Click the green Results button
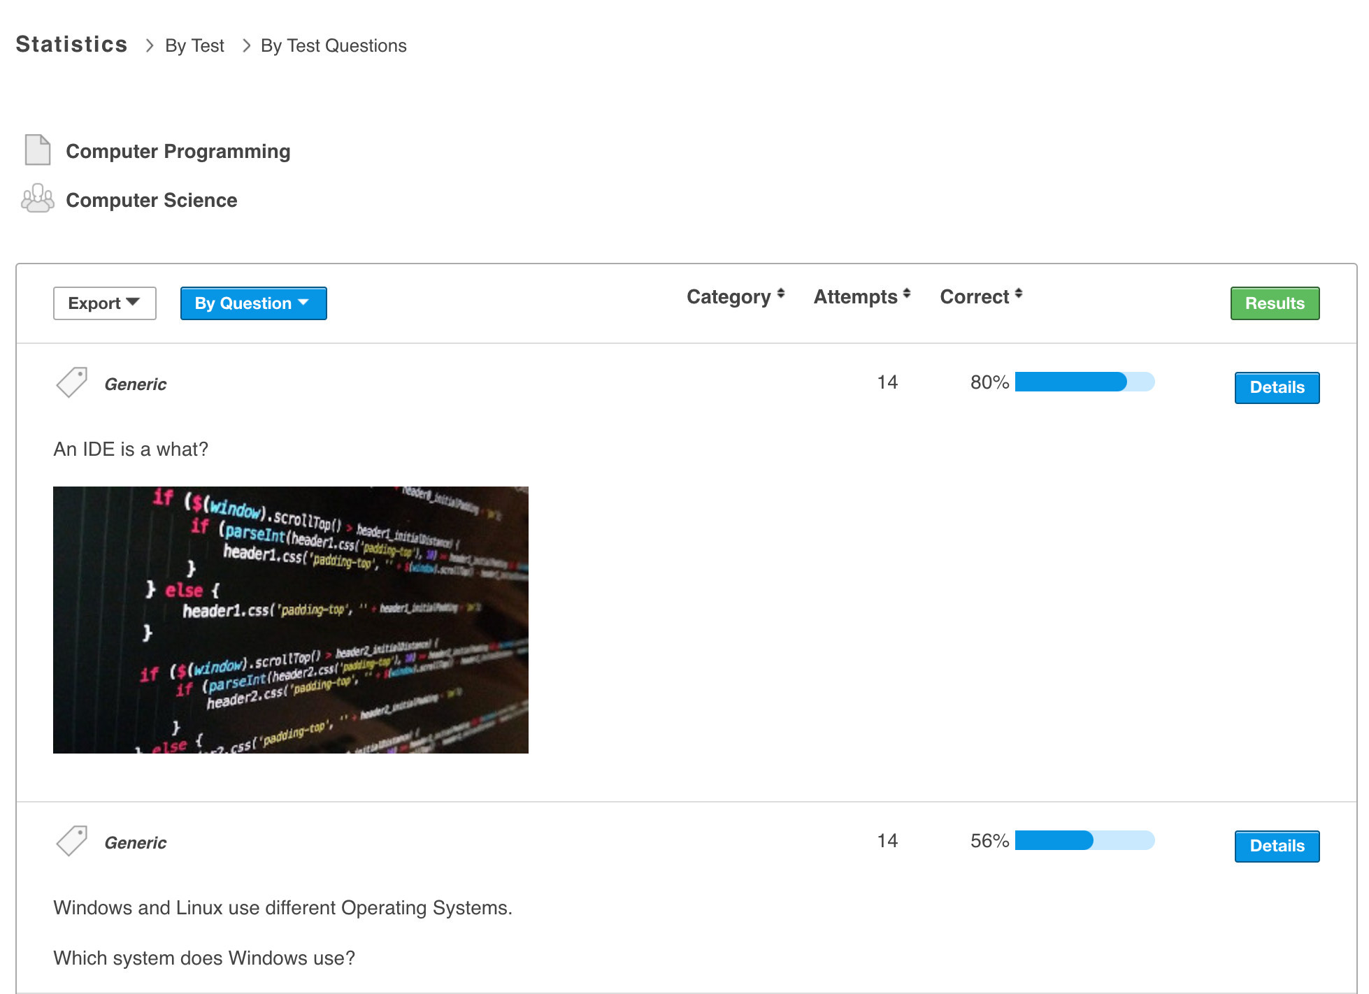 [x=1274, y=303]
